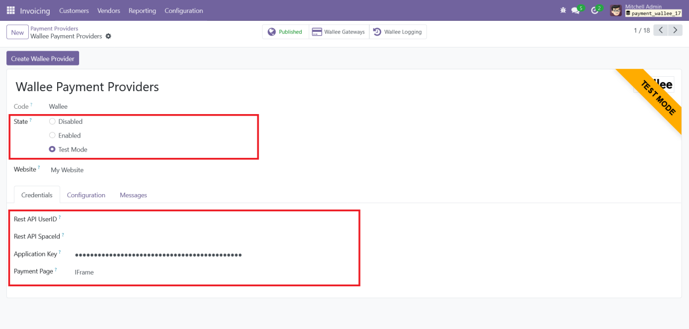Expand the Configuration top menu
689x329 pixels.
click(184, 11)
